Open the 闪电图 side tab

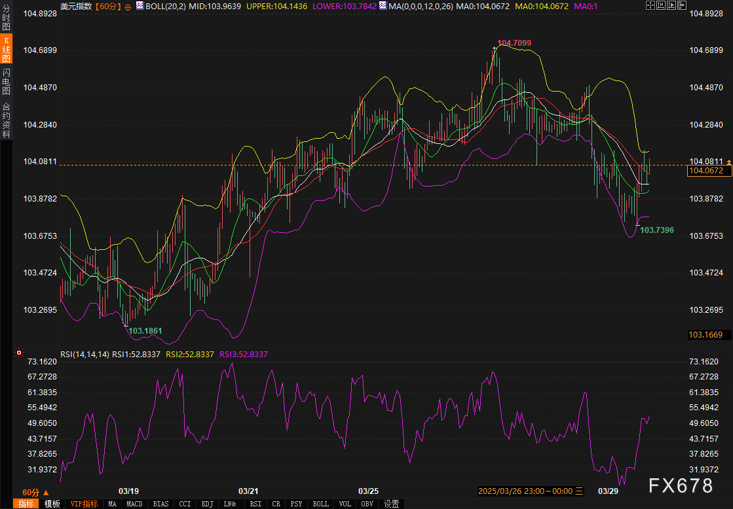[6, 82]
